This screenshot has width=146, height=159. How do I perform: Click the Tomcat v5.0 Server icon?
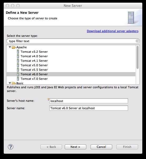[x=18, y=65]
